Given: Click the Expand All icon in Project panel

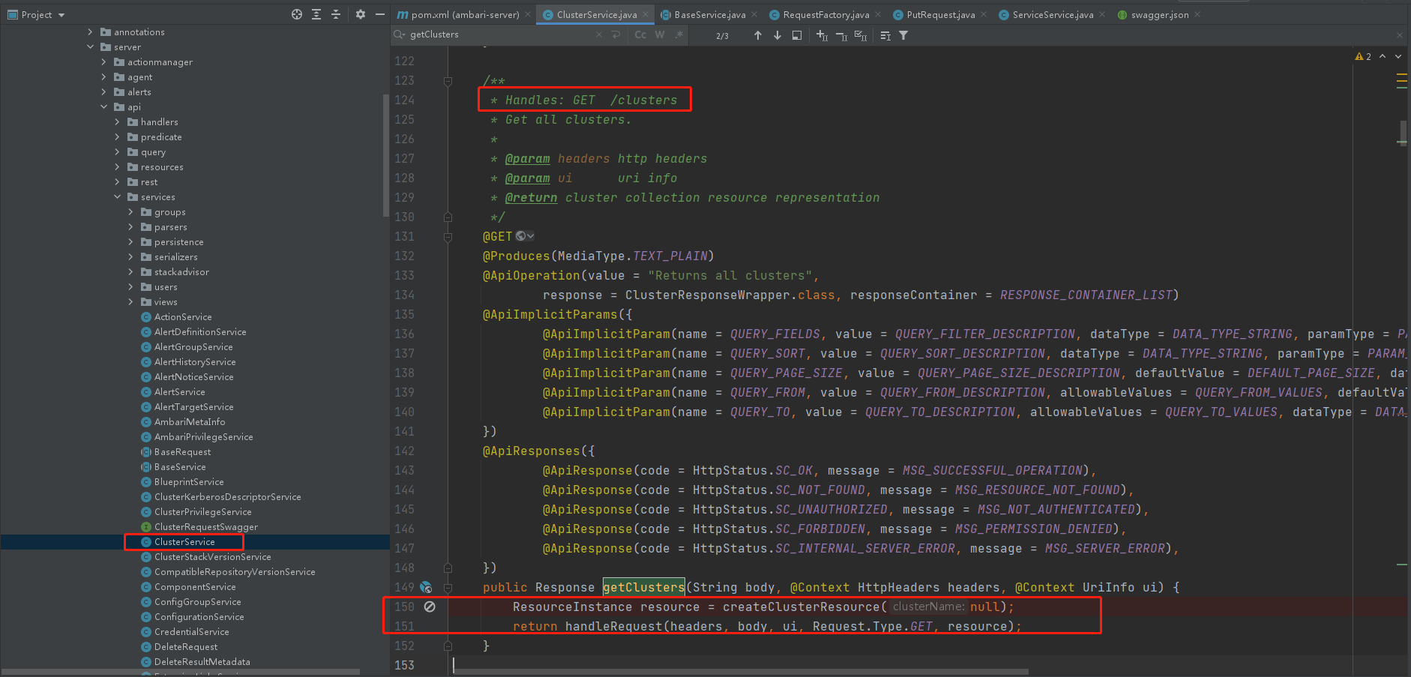Looking at the screenshot, I should point(316,14).
